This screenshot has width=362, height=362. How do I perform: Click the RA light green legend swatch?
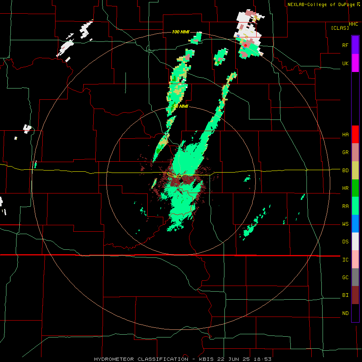355,206
